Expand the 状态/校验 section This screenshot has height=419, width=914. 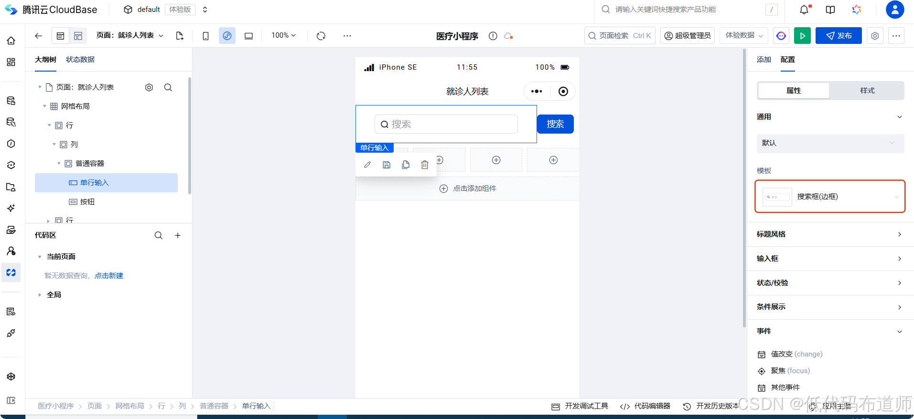tap(830, 283)
